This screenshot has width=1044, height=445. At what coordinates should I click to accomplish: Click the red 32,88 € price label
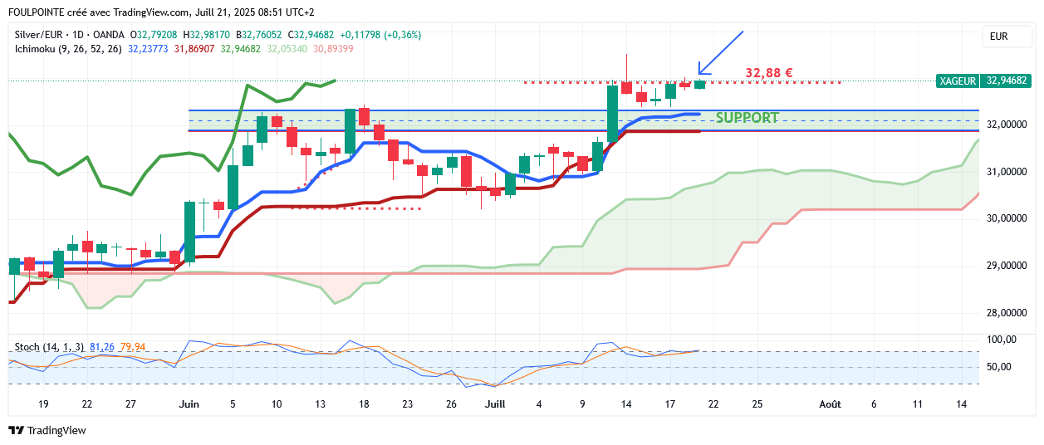768,73
